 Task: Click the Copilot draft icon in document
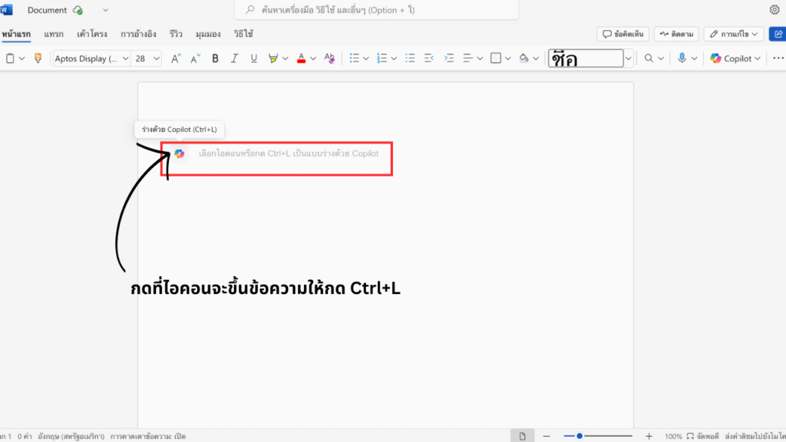click(179, 153)
